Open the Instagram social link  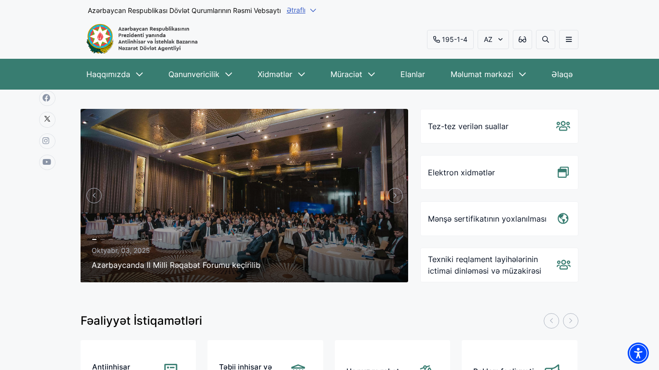click(x=47, y=141)
